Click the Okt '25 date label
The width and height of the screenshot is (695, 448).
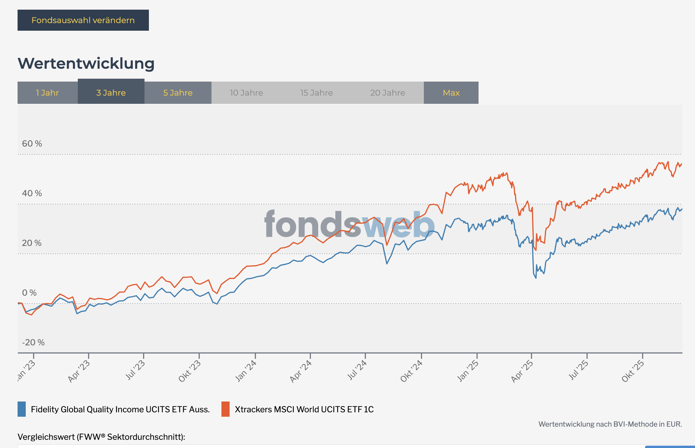pos(633,371)
